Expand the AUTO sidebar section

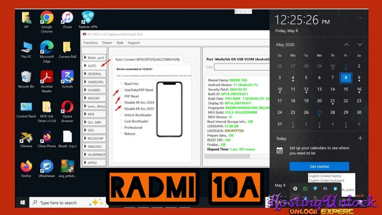tap(94, 66)
